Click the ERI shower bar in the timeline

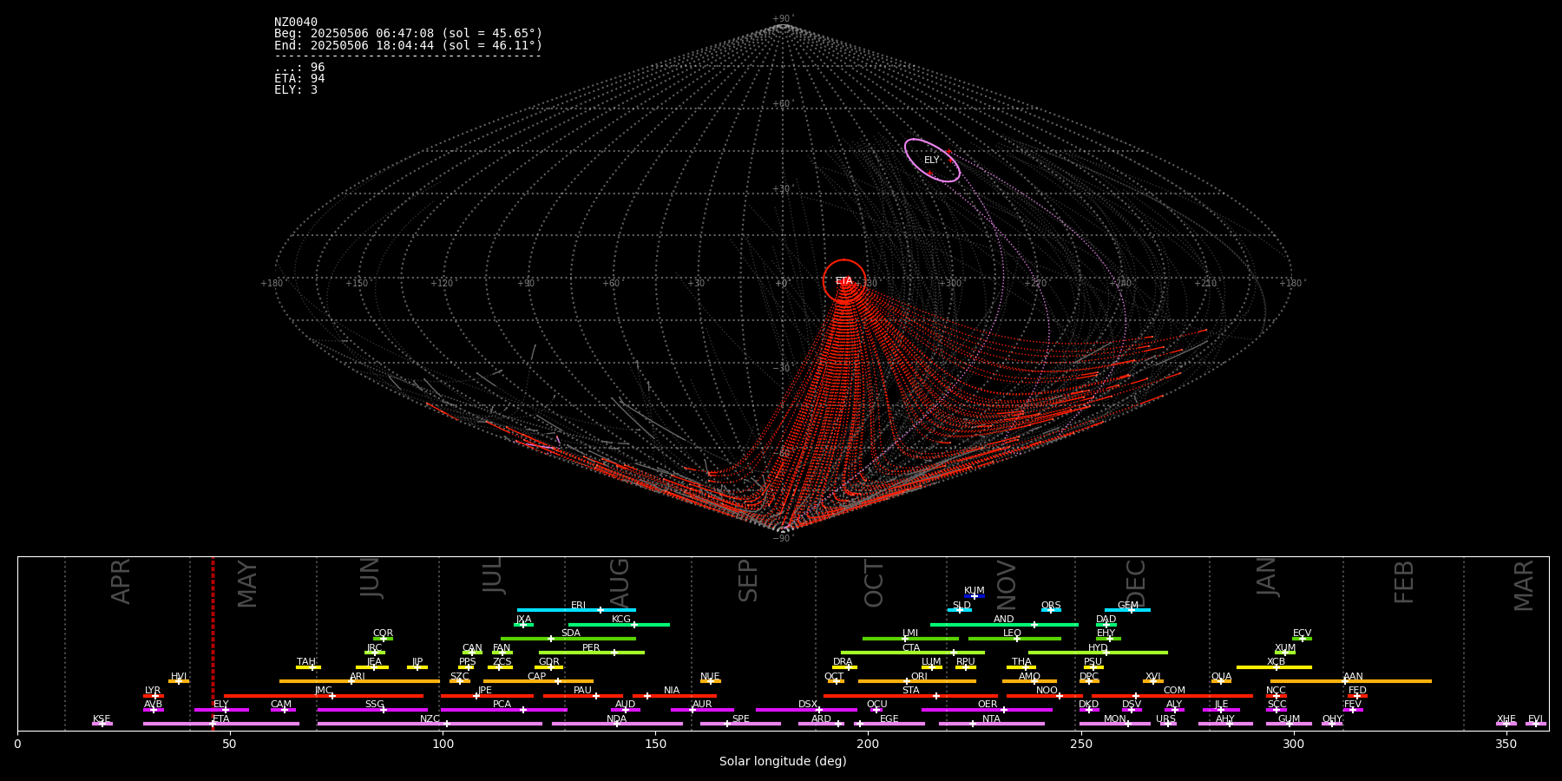pos(576,610)
